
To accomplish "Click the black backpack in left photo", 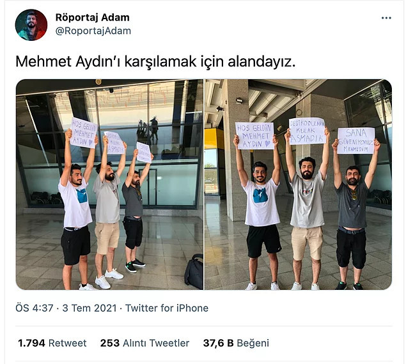I will [x=194, y=271].
